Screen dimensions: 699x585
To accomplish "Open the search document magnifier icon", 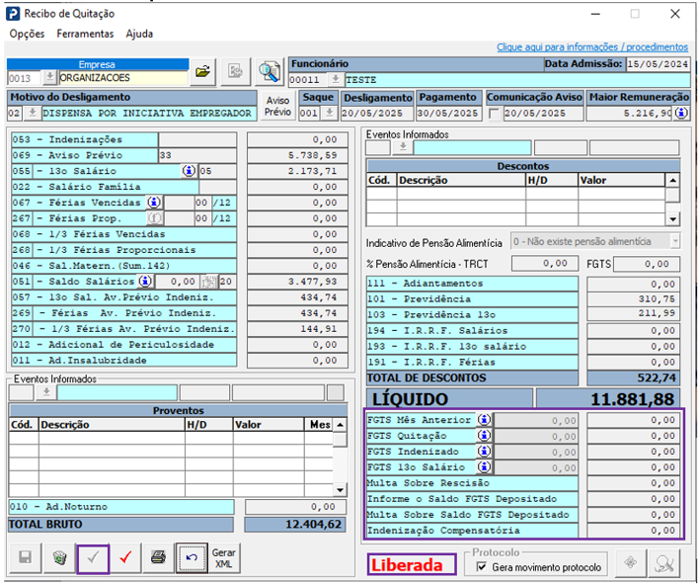I will point(270,72).
